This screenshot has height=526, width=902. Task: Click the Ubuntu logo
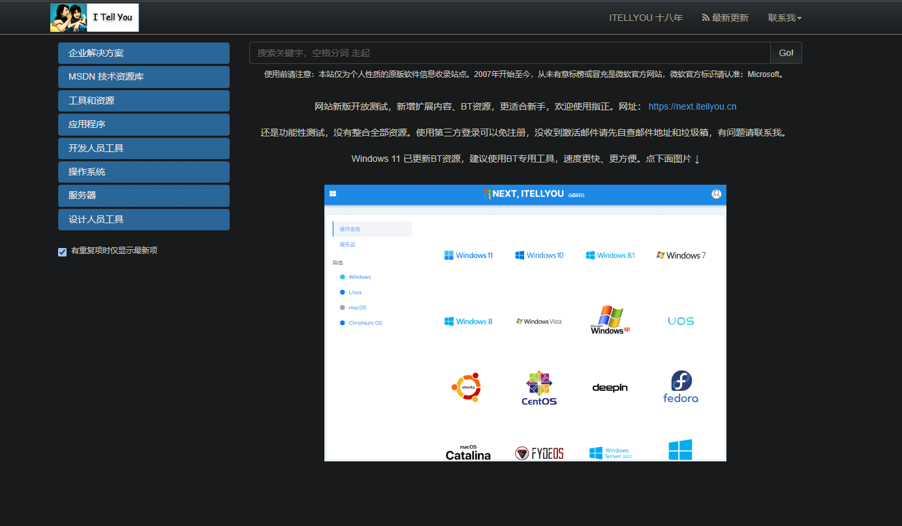[467, 386]
